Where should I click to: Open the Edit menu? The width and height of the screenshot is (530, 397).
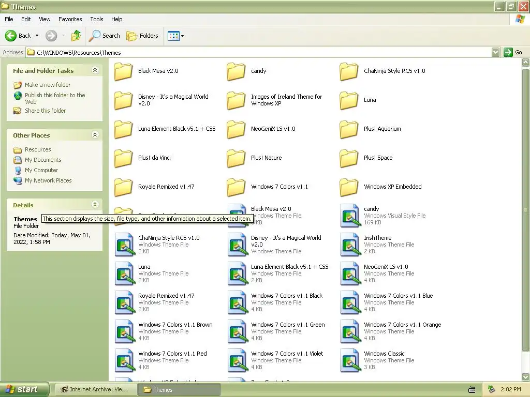26,19
